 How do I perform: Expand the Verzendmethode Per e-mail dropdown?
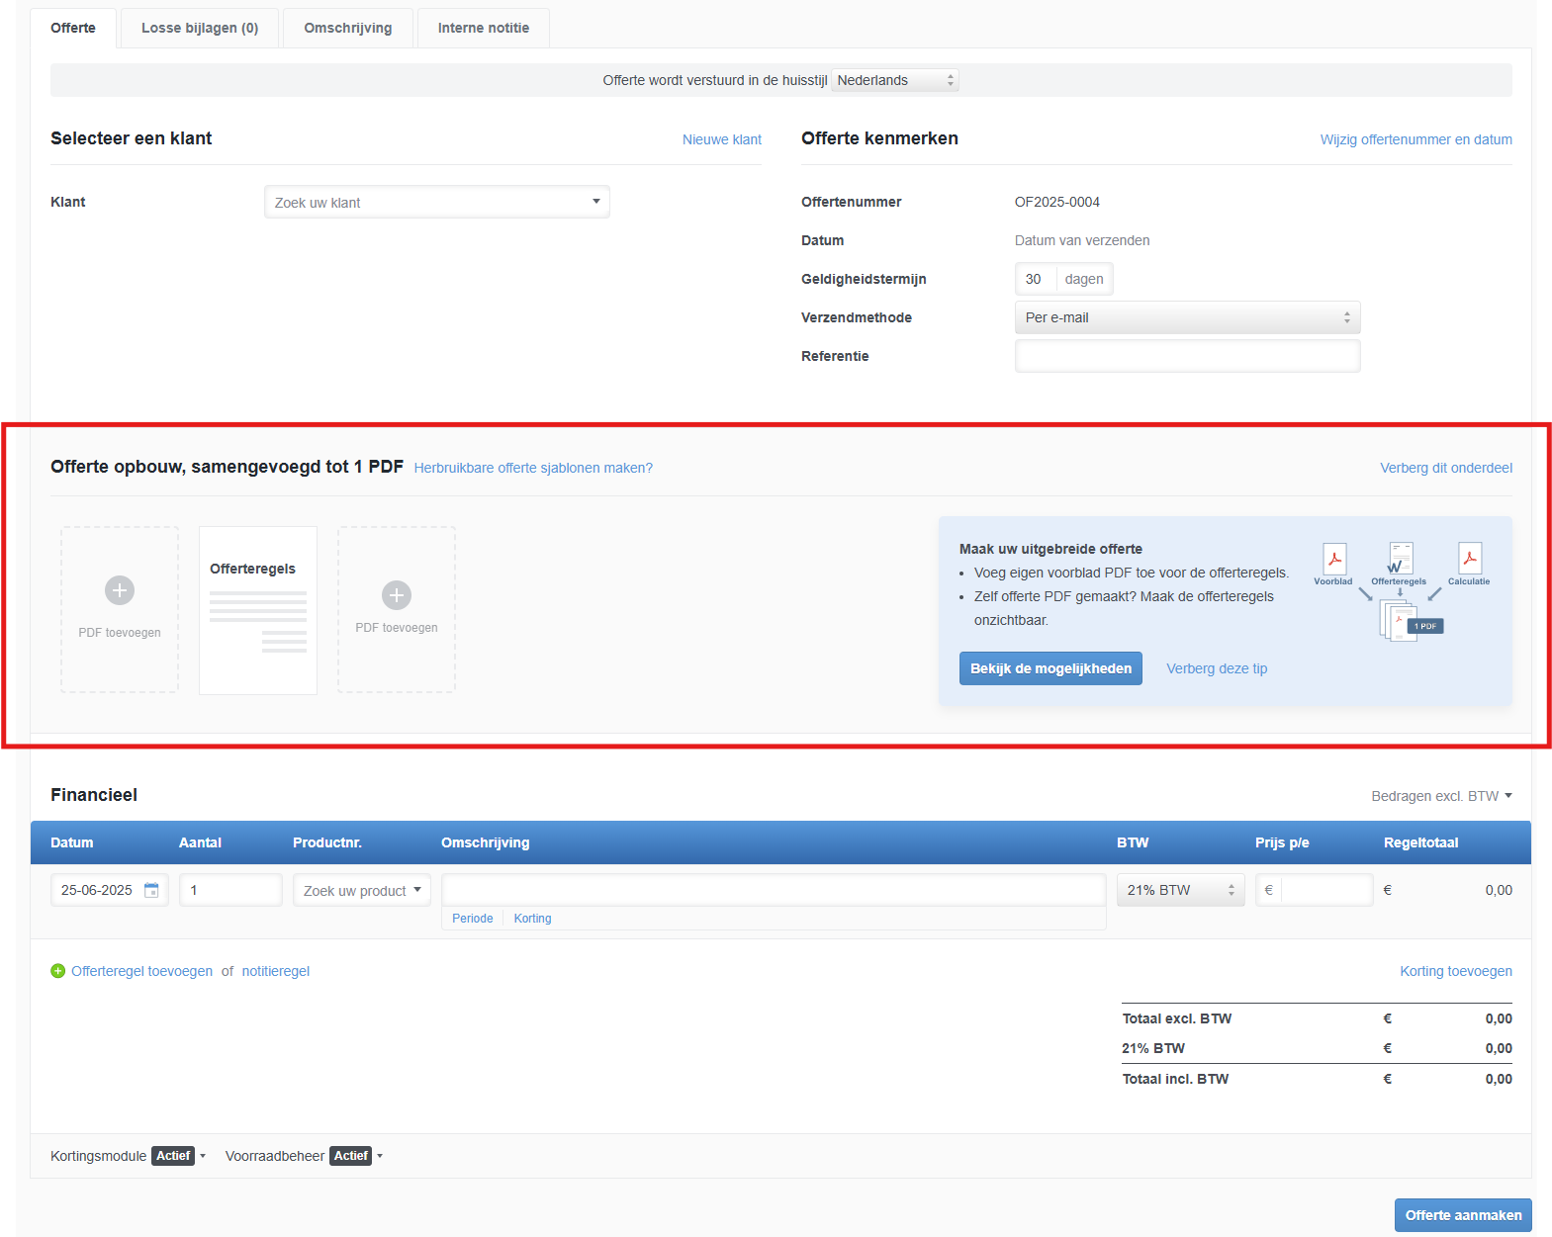(1187, 317)
